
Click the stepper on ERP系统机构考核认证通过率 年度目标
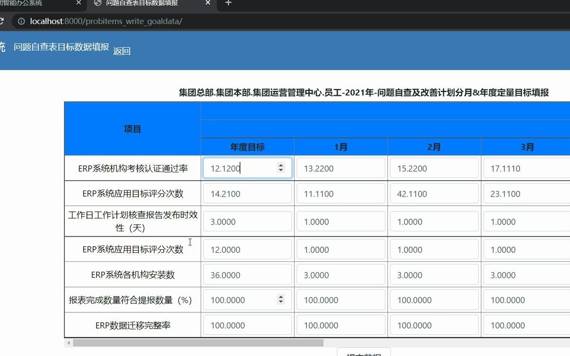click(281, 168)
